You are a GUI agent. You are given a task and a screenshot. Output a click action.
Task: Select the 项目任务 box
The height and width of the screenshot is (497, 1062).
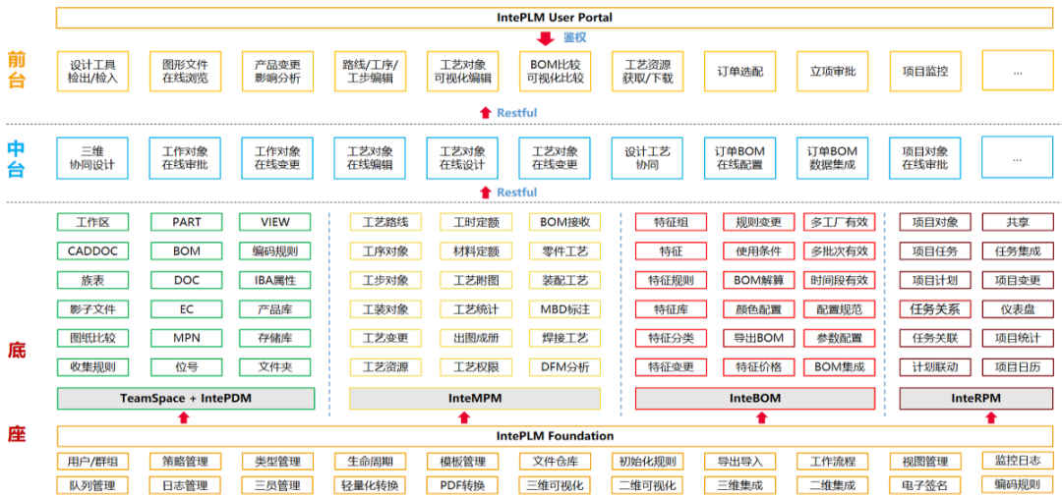(x=935, y=250)
